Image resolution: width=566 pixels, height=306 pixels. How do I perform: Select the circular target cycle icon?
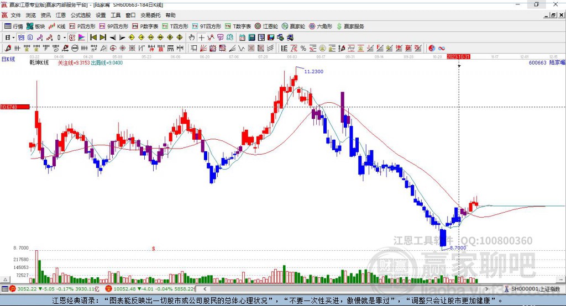pos(113,49)
